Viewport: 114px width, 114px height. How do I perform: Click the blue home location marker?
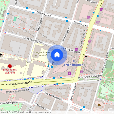click(57, 55)
